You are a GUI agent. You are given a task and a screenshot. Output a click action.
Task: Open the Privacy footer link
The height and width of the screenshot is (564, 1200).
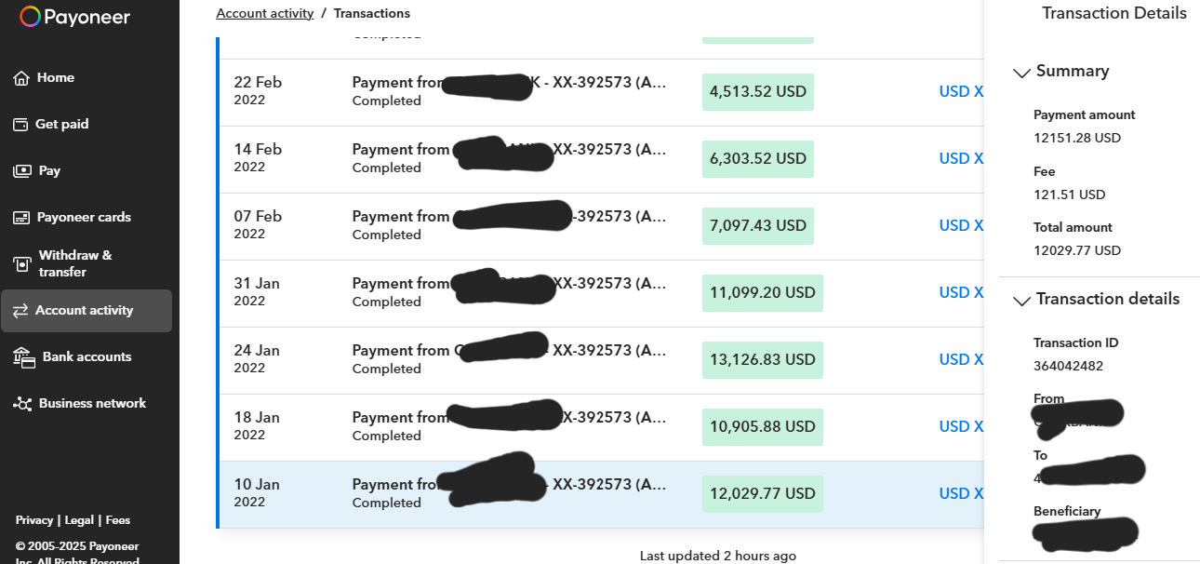click(x=34, y=520)
